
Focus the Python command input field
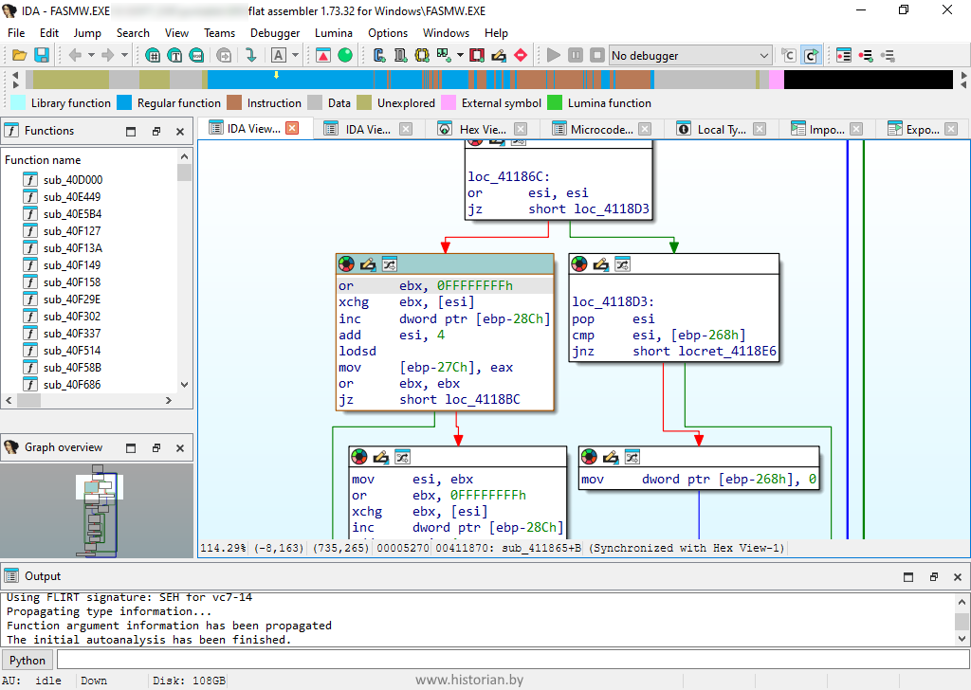point(513,660)
